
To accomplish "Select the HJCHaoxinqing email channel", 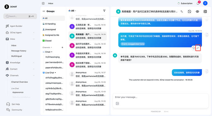I will [x=53, y=57].
